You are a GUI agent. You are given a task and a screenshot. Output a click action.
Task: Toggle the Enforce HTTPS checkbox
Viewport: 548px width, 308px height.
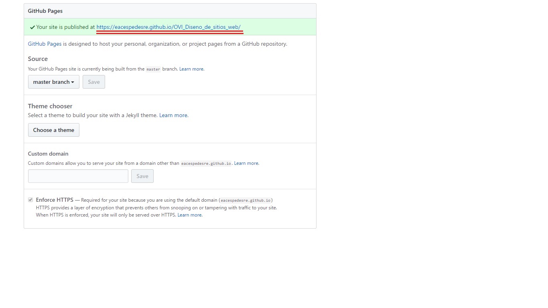point(30,200)
